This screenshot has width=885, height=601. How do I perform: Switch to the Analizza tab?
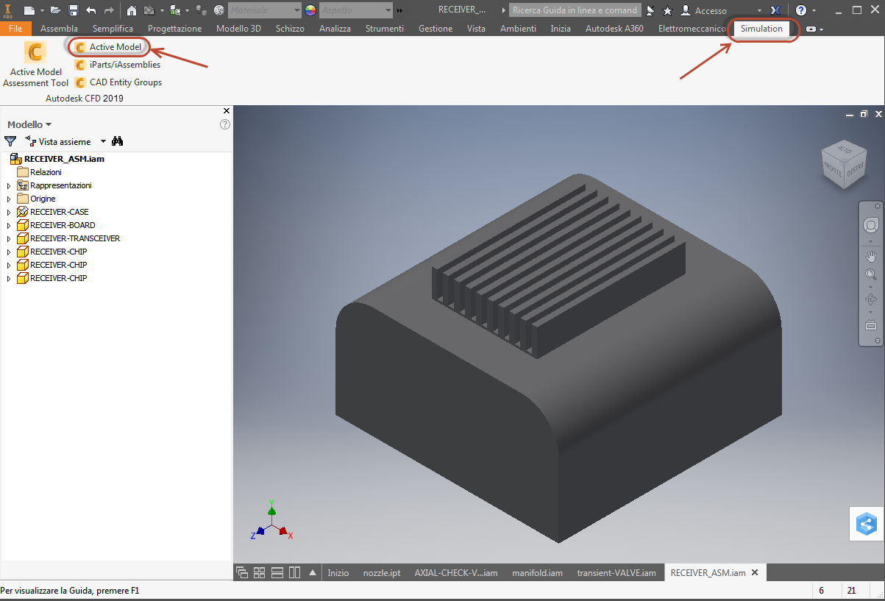[335, 29]
